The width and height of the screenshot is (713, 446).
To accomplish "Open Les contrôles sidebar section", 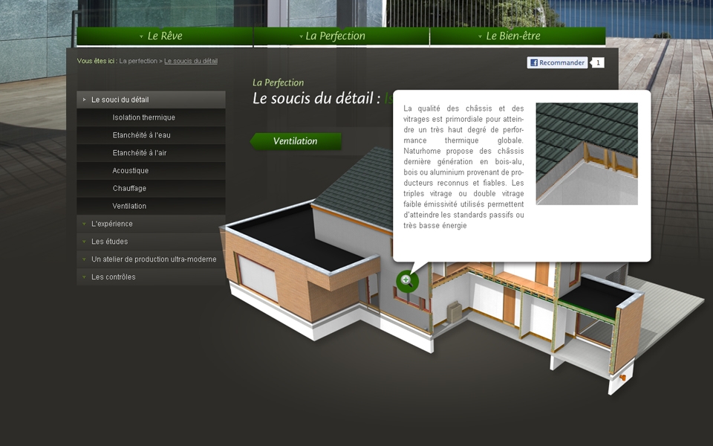I will tap(151, 277).
